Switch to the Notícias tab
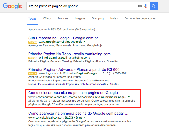 pyautogui.click(x=63, y=18)
